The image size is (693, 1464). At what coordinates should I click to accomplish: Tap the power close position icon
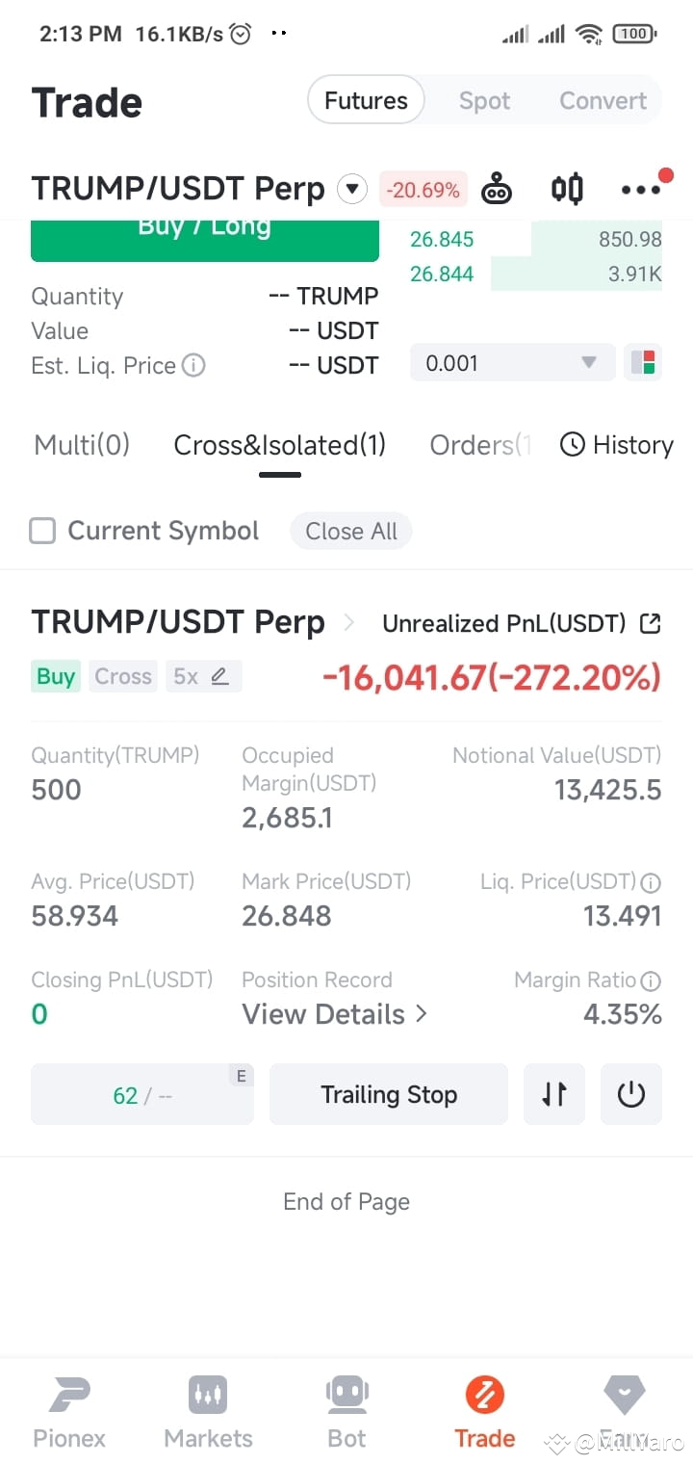631,1094
